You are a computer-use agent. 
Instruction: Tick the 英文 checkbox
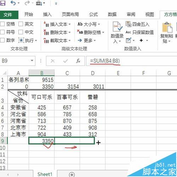point(21,24)
